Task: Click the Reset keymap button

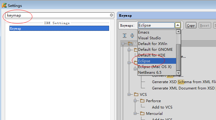Action: tap(205, 25)
